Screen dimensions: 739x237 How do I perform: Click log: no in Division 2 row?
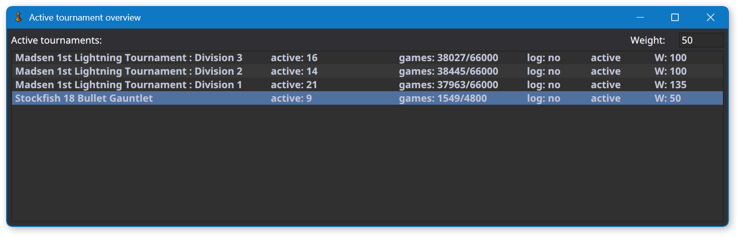(x=544, y=71)
